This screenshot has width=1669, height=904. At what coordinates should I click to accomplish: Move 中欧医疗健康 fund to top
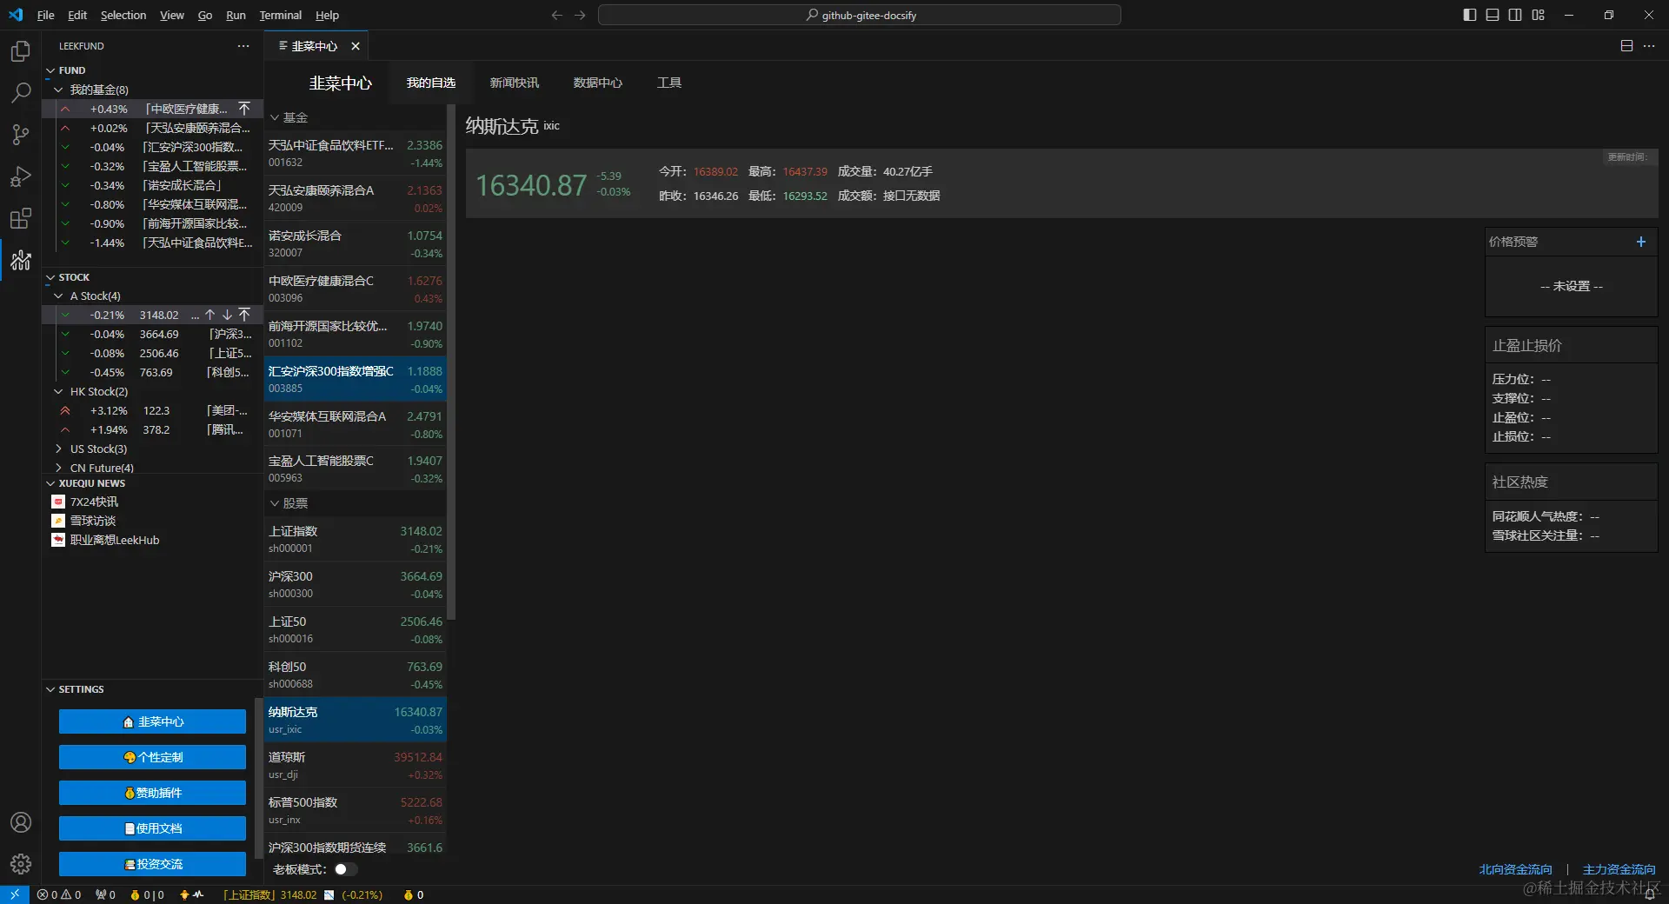(244, 109)
